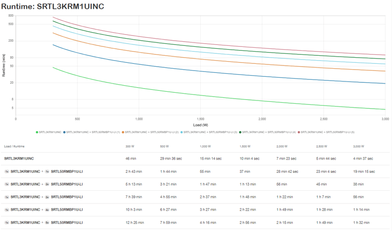Open SRTL3KRM1UINC in the first table row

(19, 159)
